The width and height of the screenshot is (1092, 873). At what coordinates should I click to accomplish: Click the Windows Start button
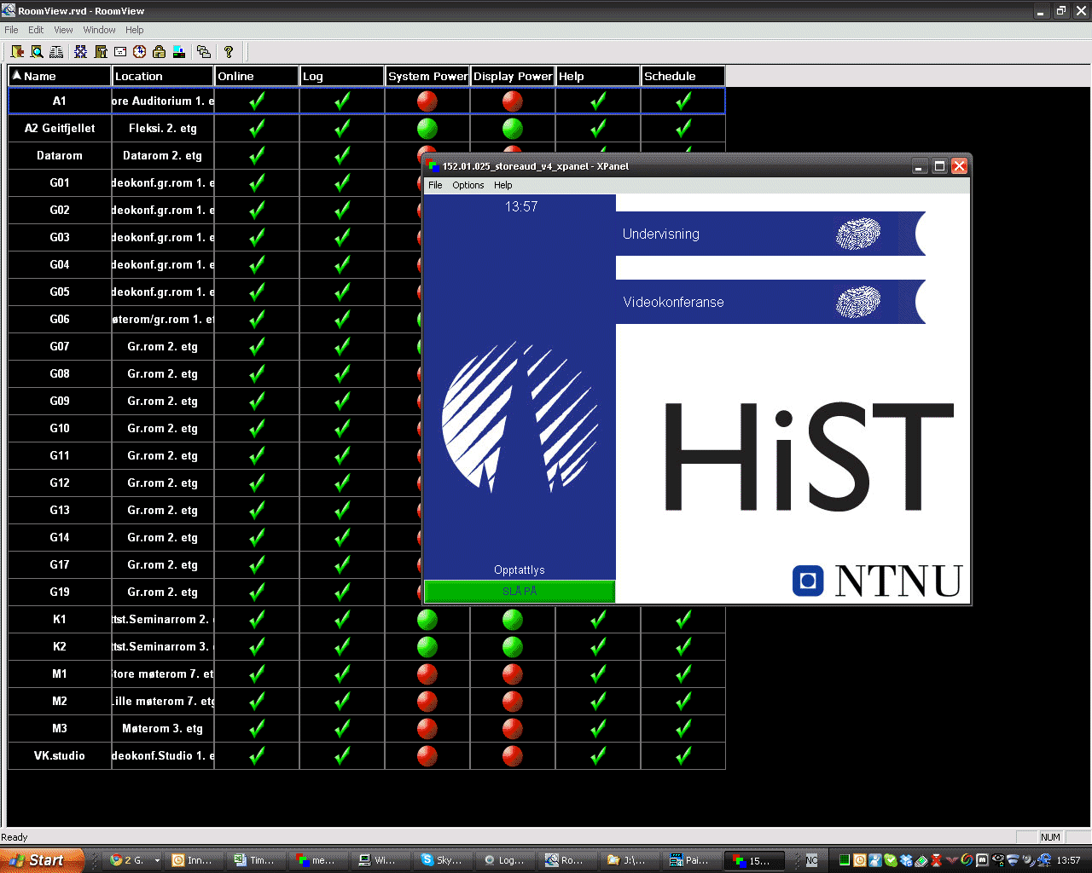(42, 860)
